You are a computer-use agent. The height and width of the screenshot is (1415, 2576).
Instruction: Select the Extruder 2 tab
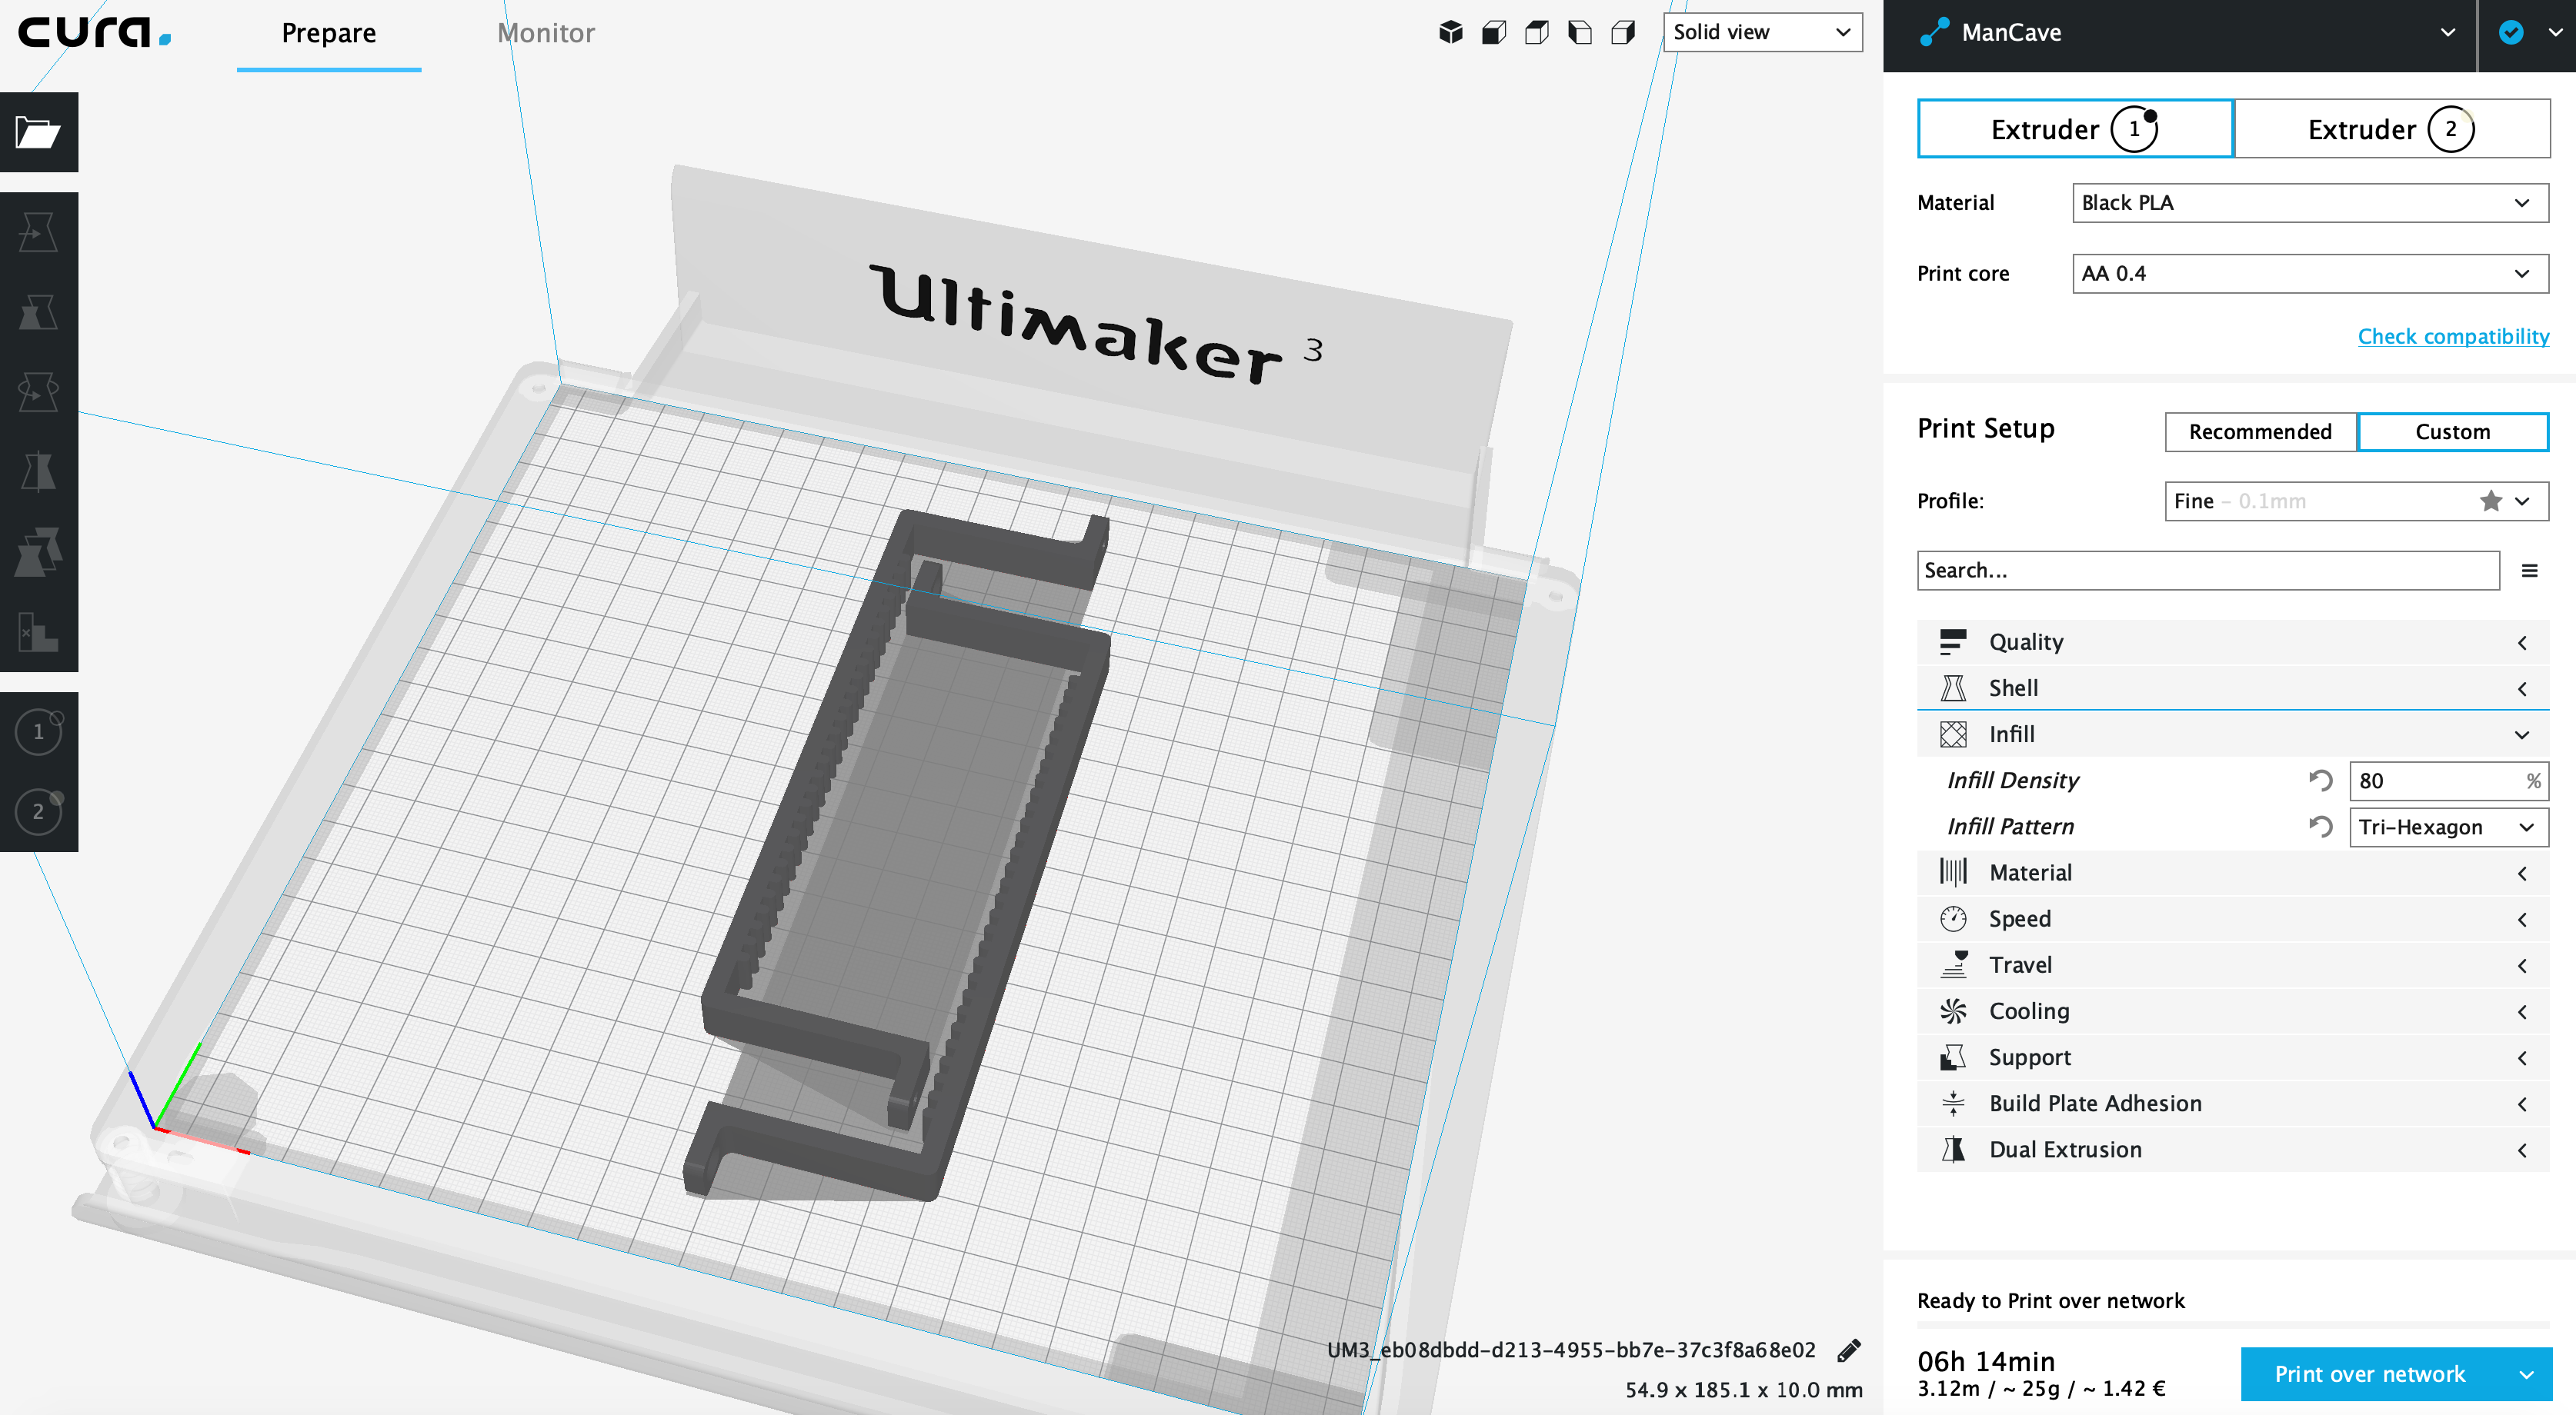tap(2392, 129)
